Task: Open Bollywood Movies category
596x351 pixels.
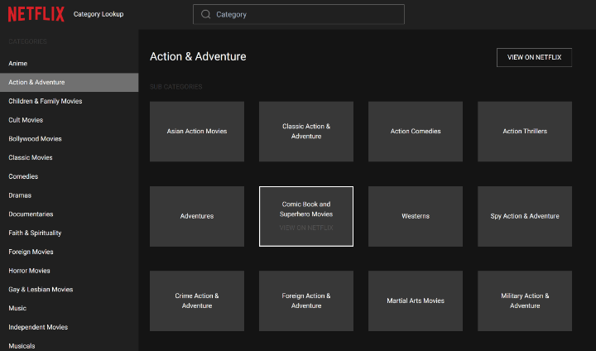Action: click(70, 139)
